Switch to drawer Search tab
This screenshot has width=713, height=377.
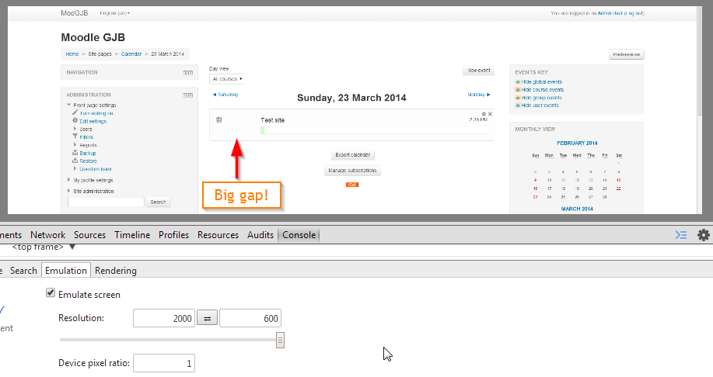tap(23, 271)
